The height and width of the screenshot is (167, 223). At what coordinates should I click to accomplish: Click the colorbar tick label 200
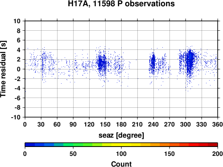(218, 154)
